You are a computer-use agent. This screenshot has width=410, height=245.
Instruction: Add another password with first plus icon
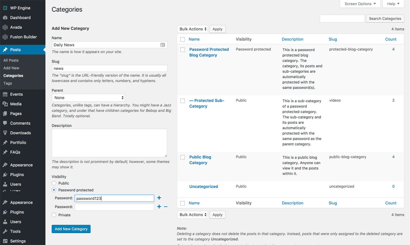click(159, 198)
